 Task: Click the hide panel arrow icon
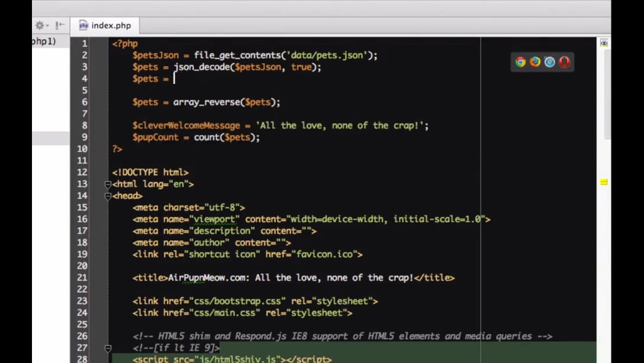click(60, 26)
